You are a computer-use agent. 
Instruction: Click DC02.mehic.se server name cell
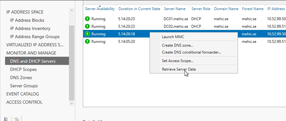[x=176, y=26]
